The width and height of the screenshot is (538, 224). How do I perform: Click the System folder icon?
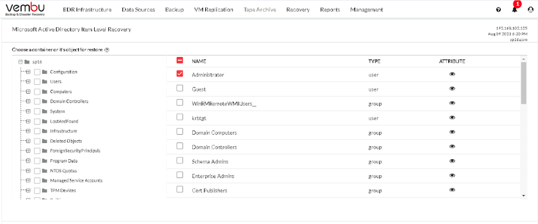pyautogui.click(x=44, y=111)
